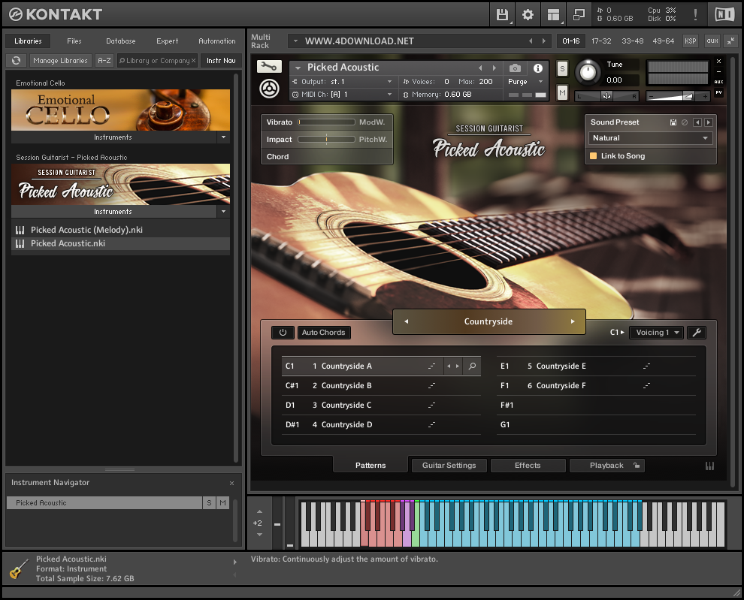Toggle the KSP multi script editor
The height and width of the screenshot is (600, 744).
click(x=691, y=41)
